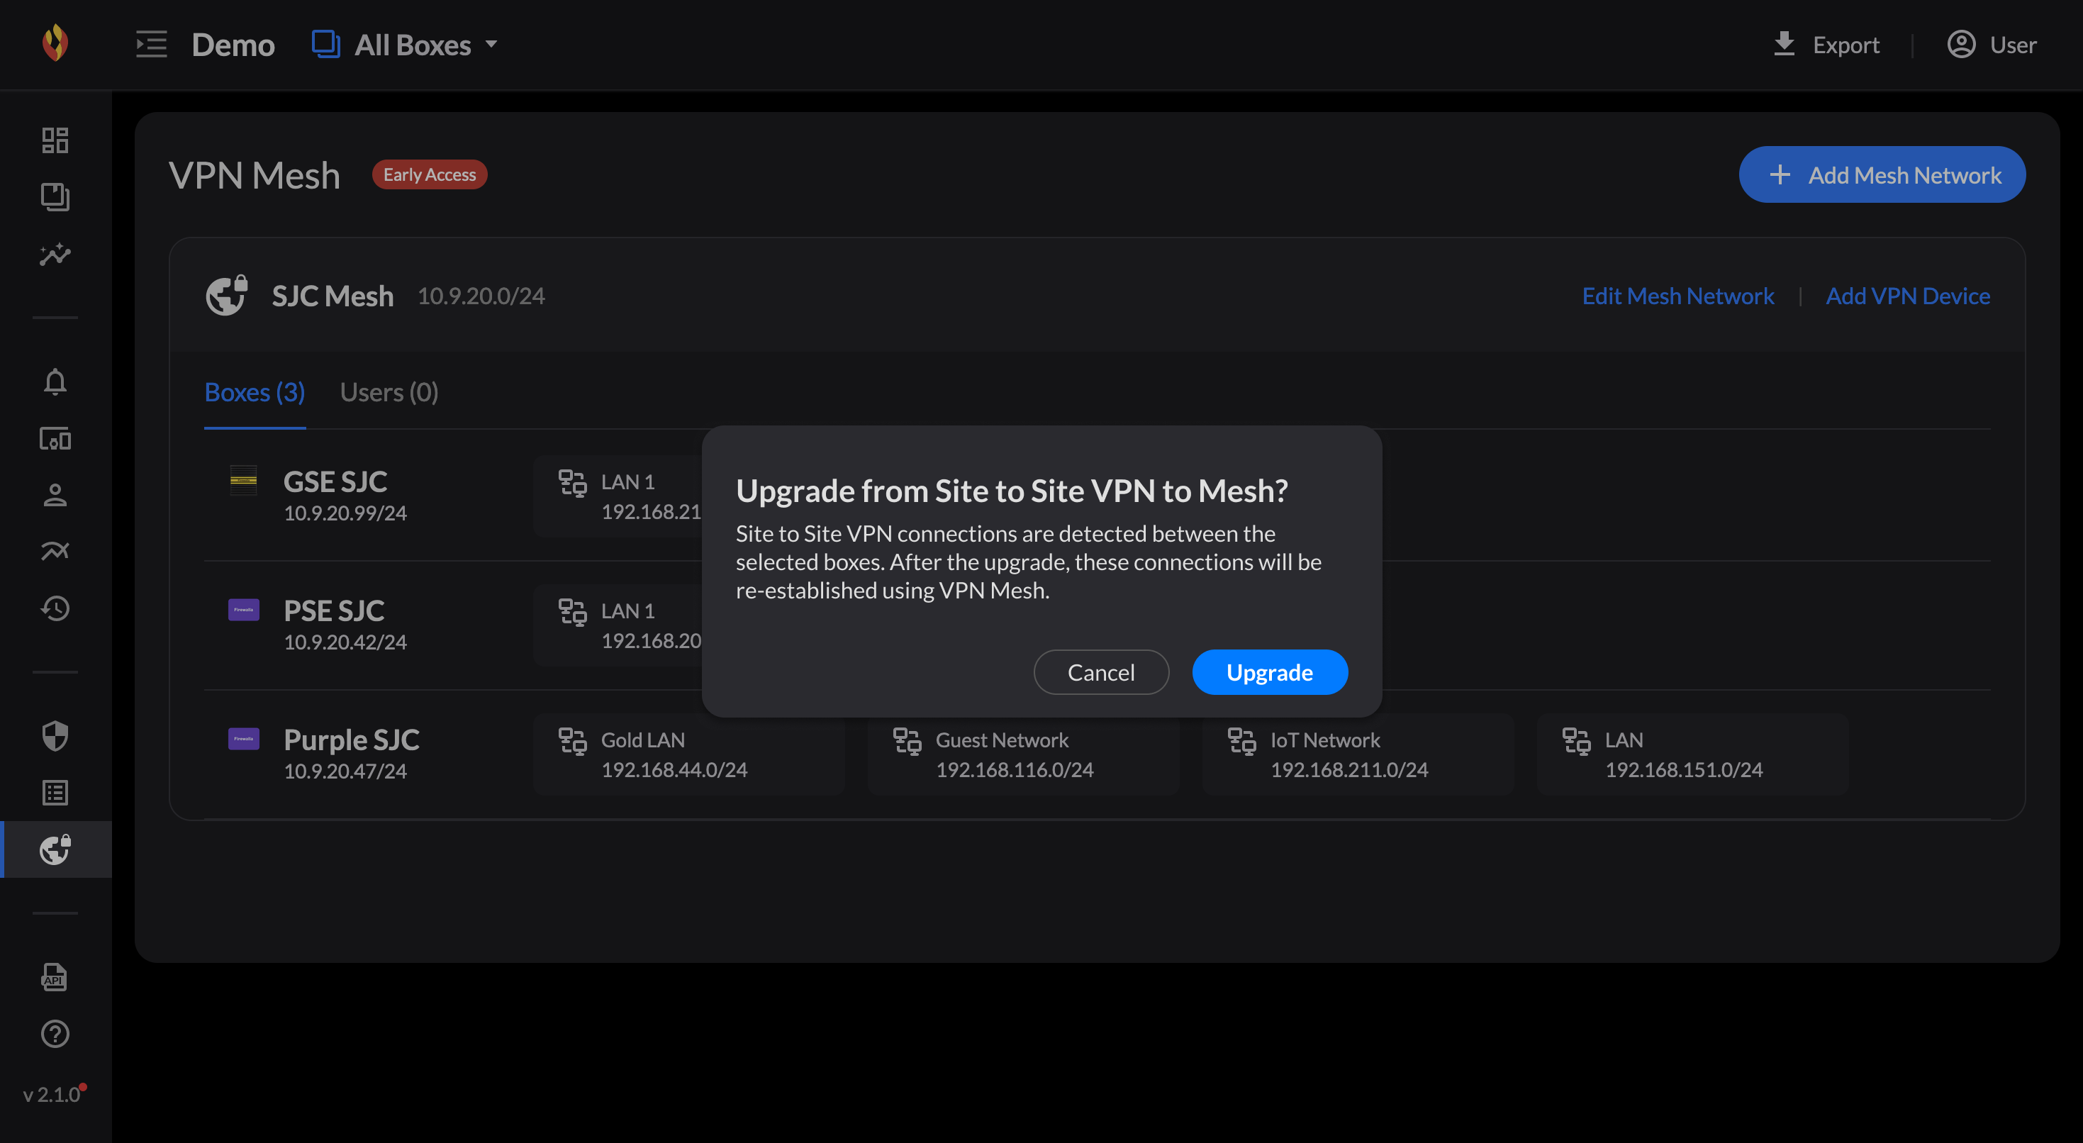Dismiss dialog with the Cancel button
Viewport: 2083px width, 1143px height.
pyautogui.click(x=1100, y=671)
